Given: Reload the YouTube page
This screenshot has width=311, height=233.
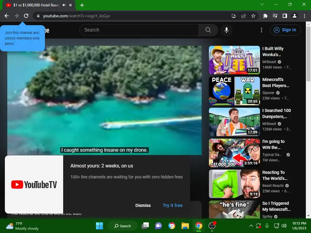Looking at the screenshot, I should [x=26, y=16].
